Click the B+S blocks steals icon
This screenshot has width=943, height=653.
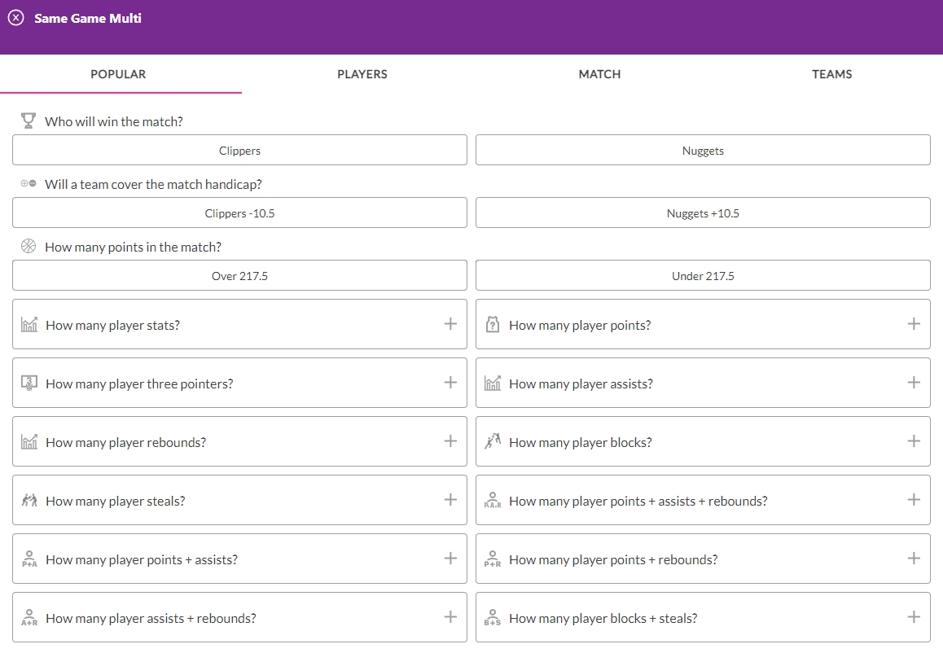click(493, 618)
